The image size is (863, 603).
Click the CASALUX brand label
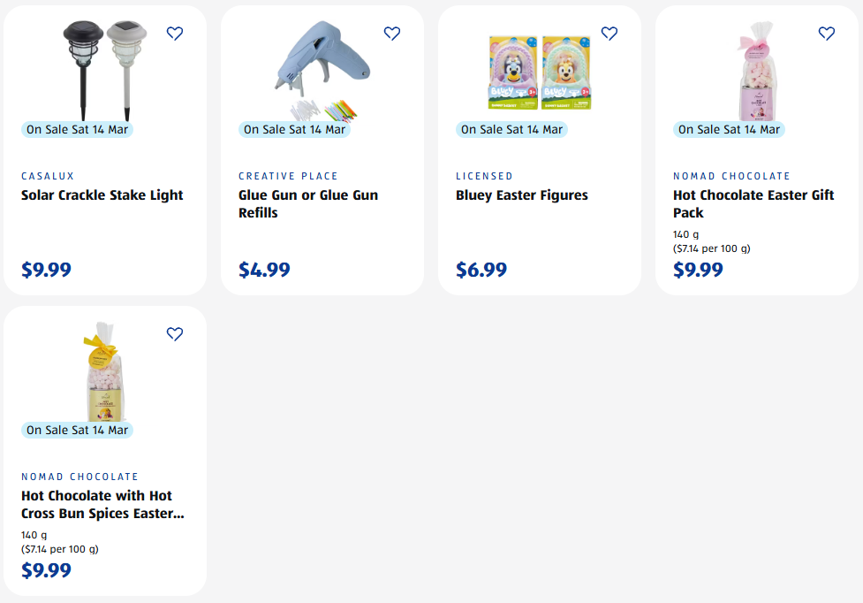click(x=49, y=176)
